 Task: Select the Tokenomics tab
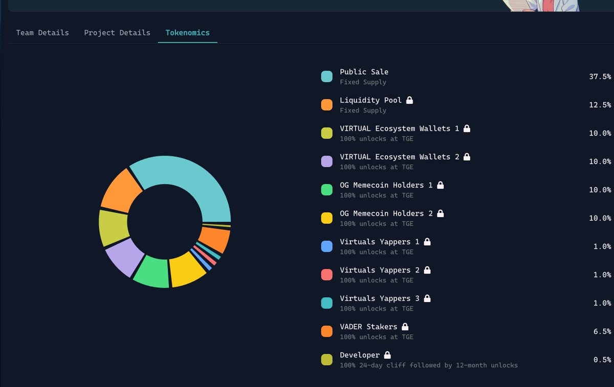tap(188, 33)
